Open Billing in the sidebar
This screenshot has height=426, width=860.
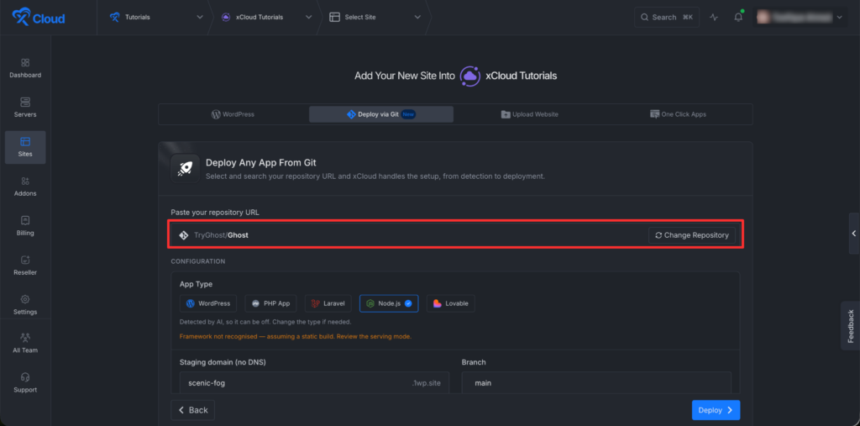(25, 226)
